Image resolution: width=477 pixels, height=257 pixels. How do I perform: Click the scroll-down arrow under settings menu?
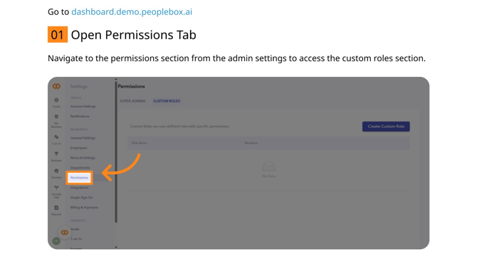[x=116, y=247]
